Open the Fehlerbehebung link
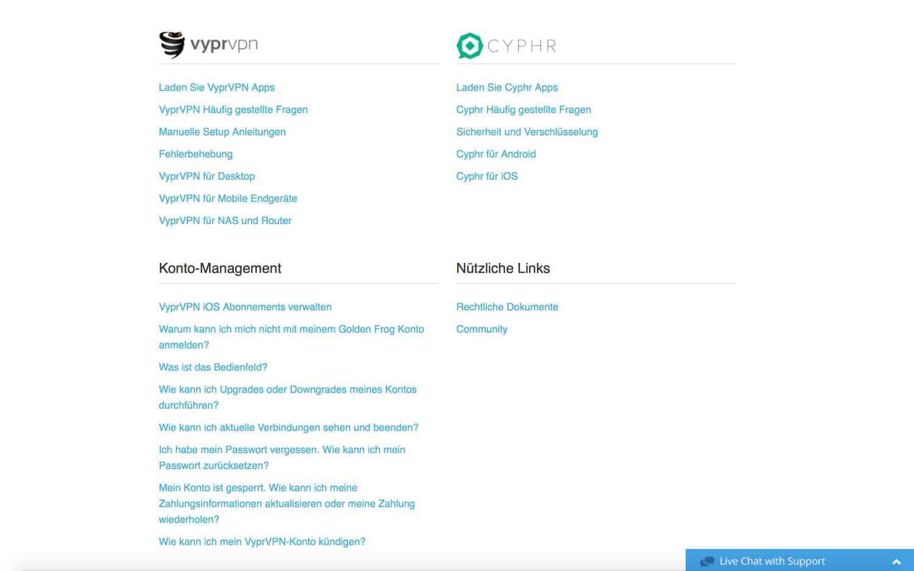This screenshot has width=914, height=571. (x=196, y=154)
